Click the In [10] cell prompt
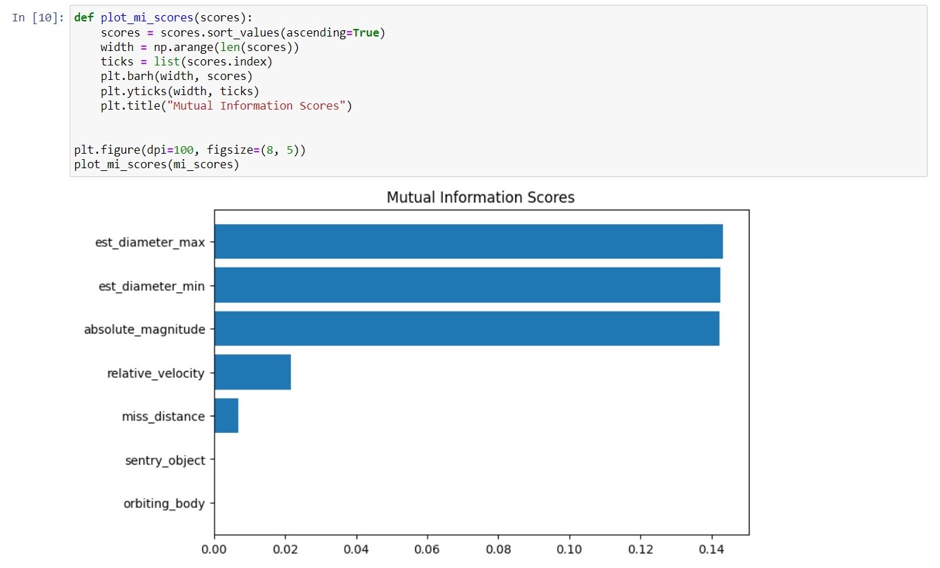 click(38, 17)
